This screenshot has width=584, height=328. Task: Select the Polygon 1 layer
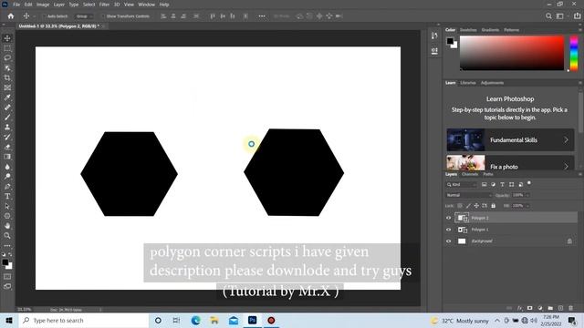[511, 230]
